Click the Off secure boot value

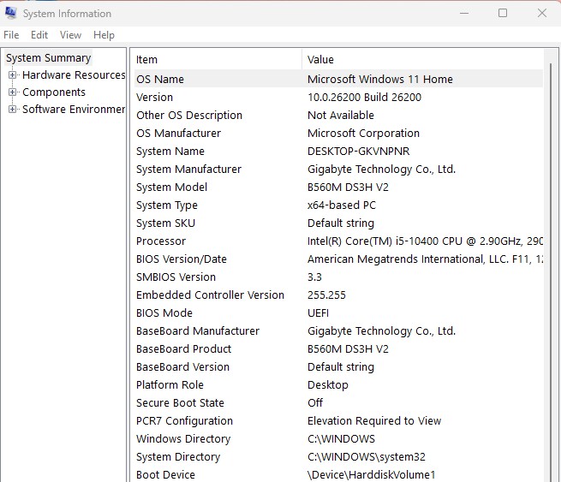(315, 403)
